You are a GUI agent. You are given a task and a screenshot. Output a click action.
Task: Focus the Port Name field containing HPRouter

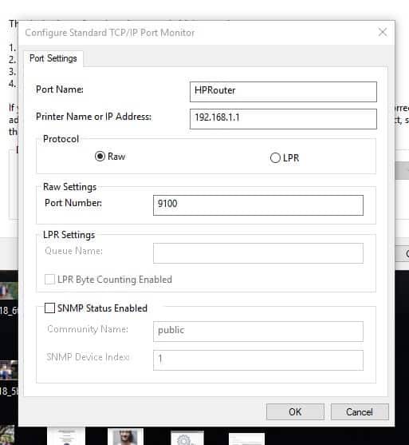[x=283, y=92]
